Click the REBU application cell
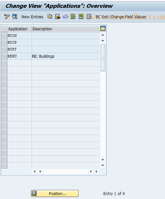The image size is (165, 199). (x=20, y=56)
